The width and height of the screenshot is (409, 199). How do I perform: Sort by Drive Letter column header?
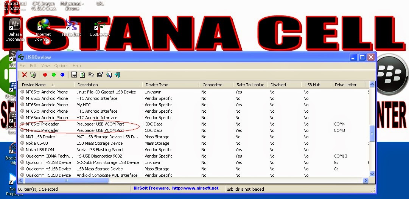pyautogui.click(x=348, y=85)
